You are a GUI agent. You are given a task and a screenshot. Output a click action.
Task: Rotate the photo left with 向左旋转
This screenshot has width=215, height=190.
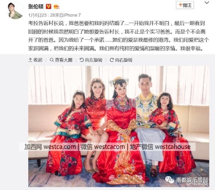point(91,60)
